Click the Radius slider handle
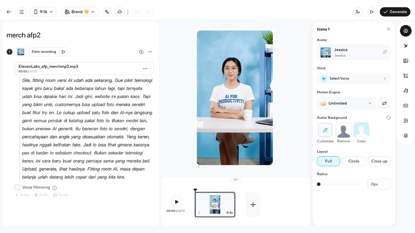The image size is (415, 233). [319, 184]
